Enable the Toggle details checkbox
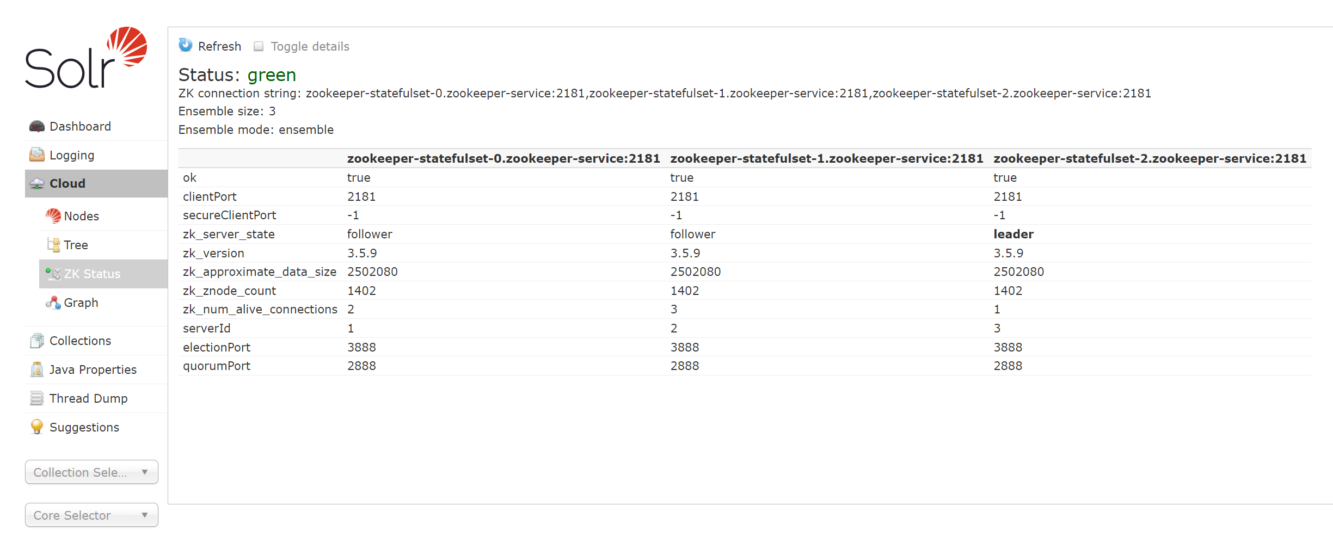The width and height of the screenshot is (1333, 536). click(259, 46)
